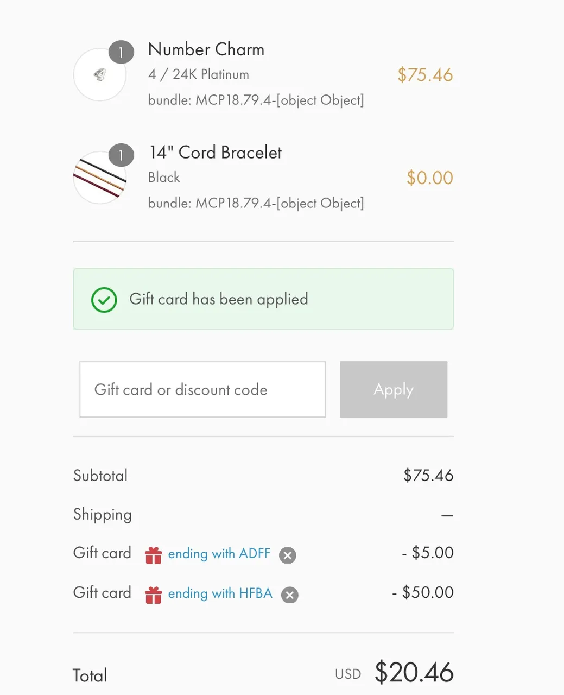Click the green checkmark success icon
Image resolution: width=564 pixels, height=695 pixels.
(104, 300)
